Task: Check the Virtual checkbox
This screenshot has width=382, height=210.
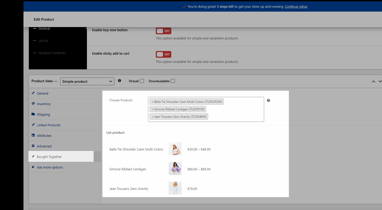Action: [142, 81]
